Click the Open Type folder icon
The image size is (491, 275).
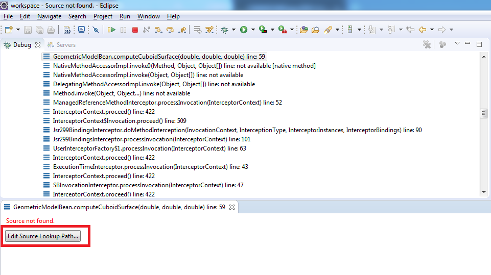pos(303,30)
